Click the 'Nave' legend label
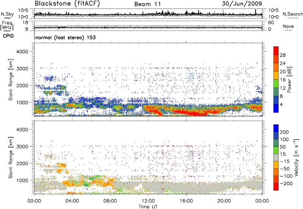The height and width of the screenshot is (209, 303). [288, 26]
